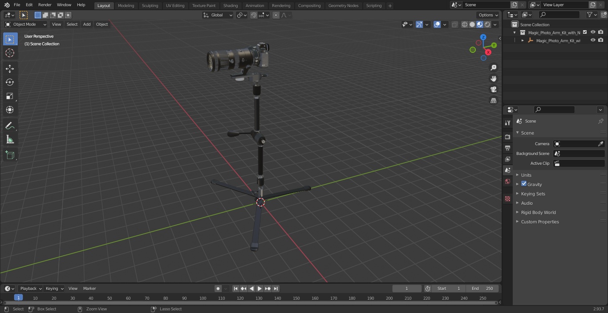Screen dimensions: 608x313
Task: Toggle viewport overlays
Action: (x=437, y=24)
